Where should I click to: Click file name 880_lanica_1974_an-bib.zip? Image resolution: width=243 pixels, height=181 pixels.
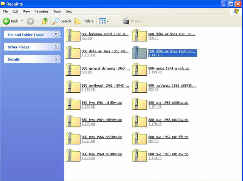pos(169,68)
